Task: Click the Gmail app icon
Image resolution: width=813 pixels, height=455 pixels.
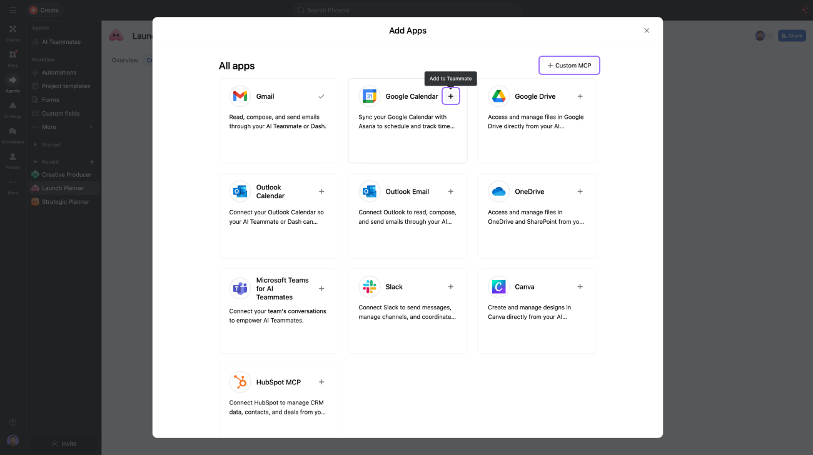Action: 240,96
